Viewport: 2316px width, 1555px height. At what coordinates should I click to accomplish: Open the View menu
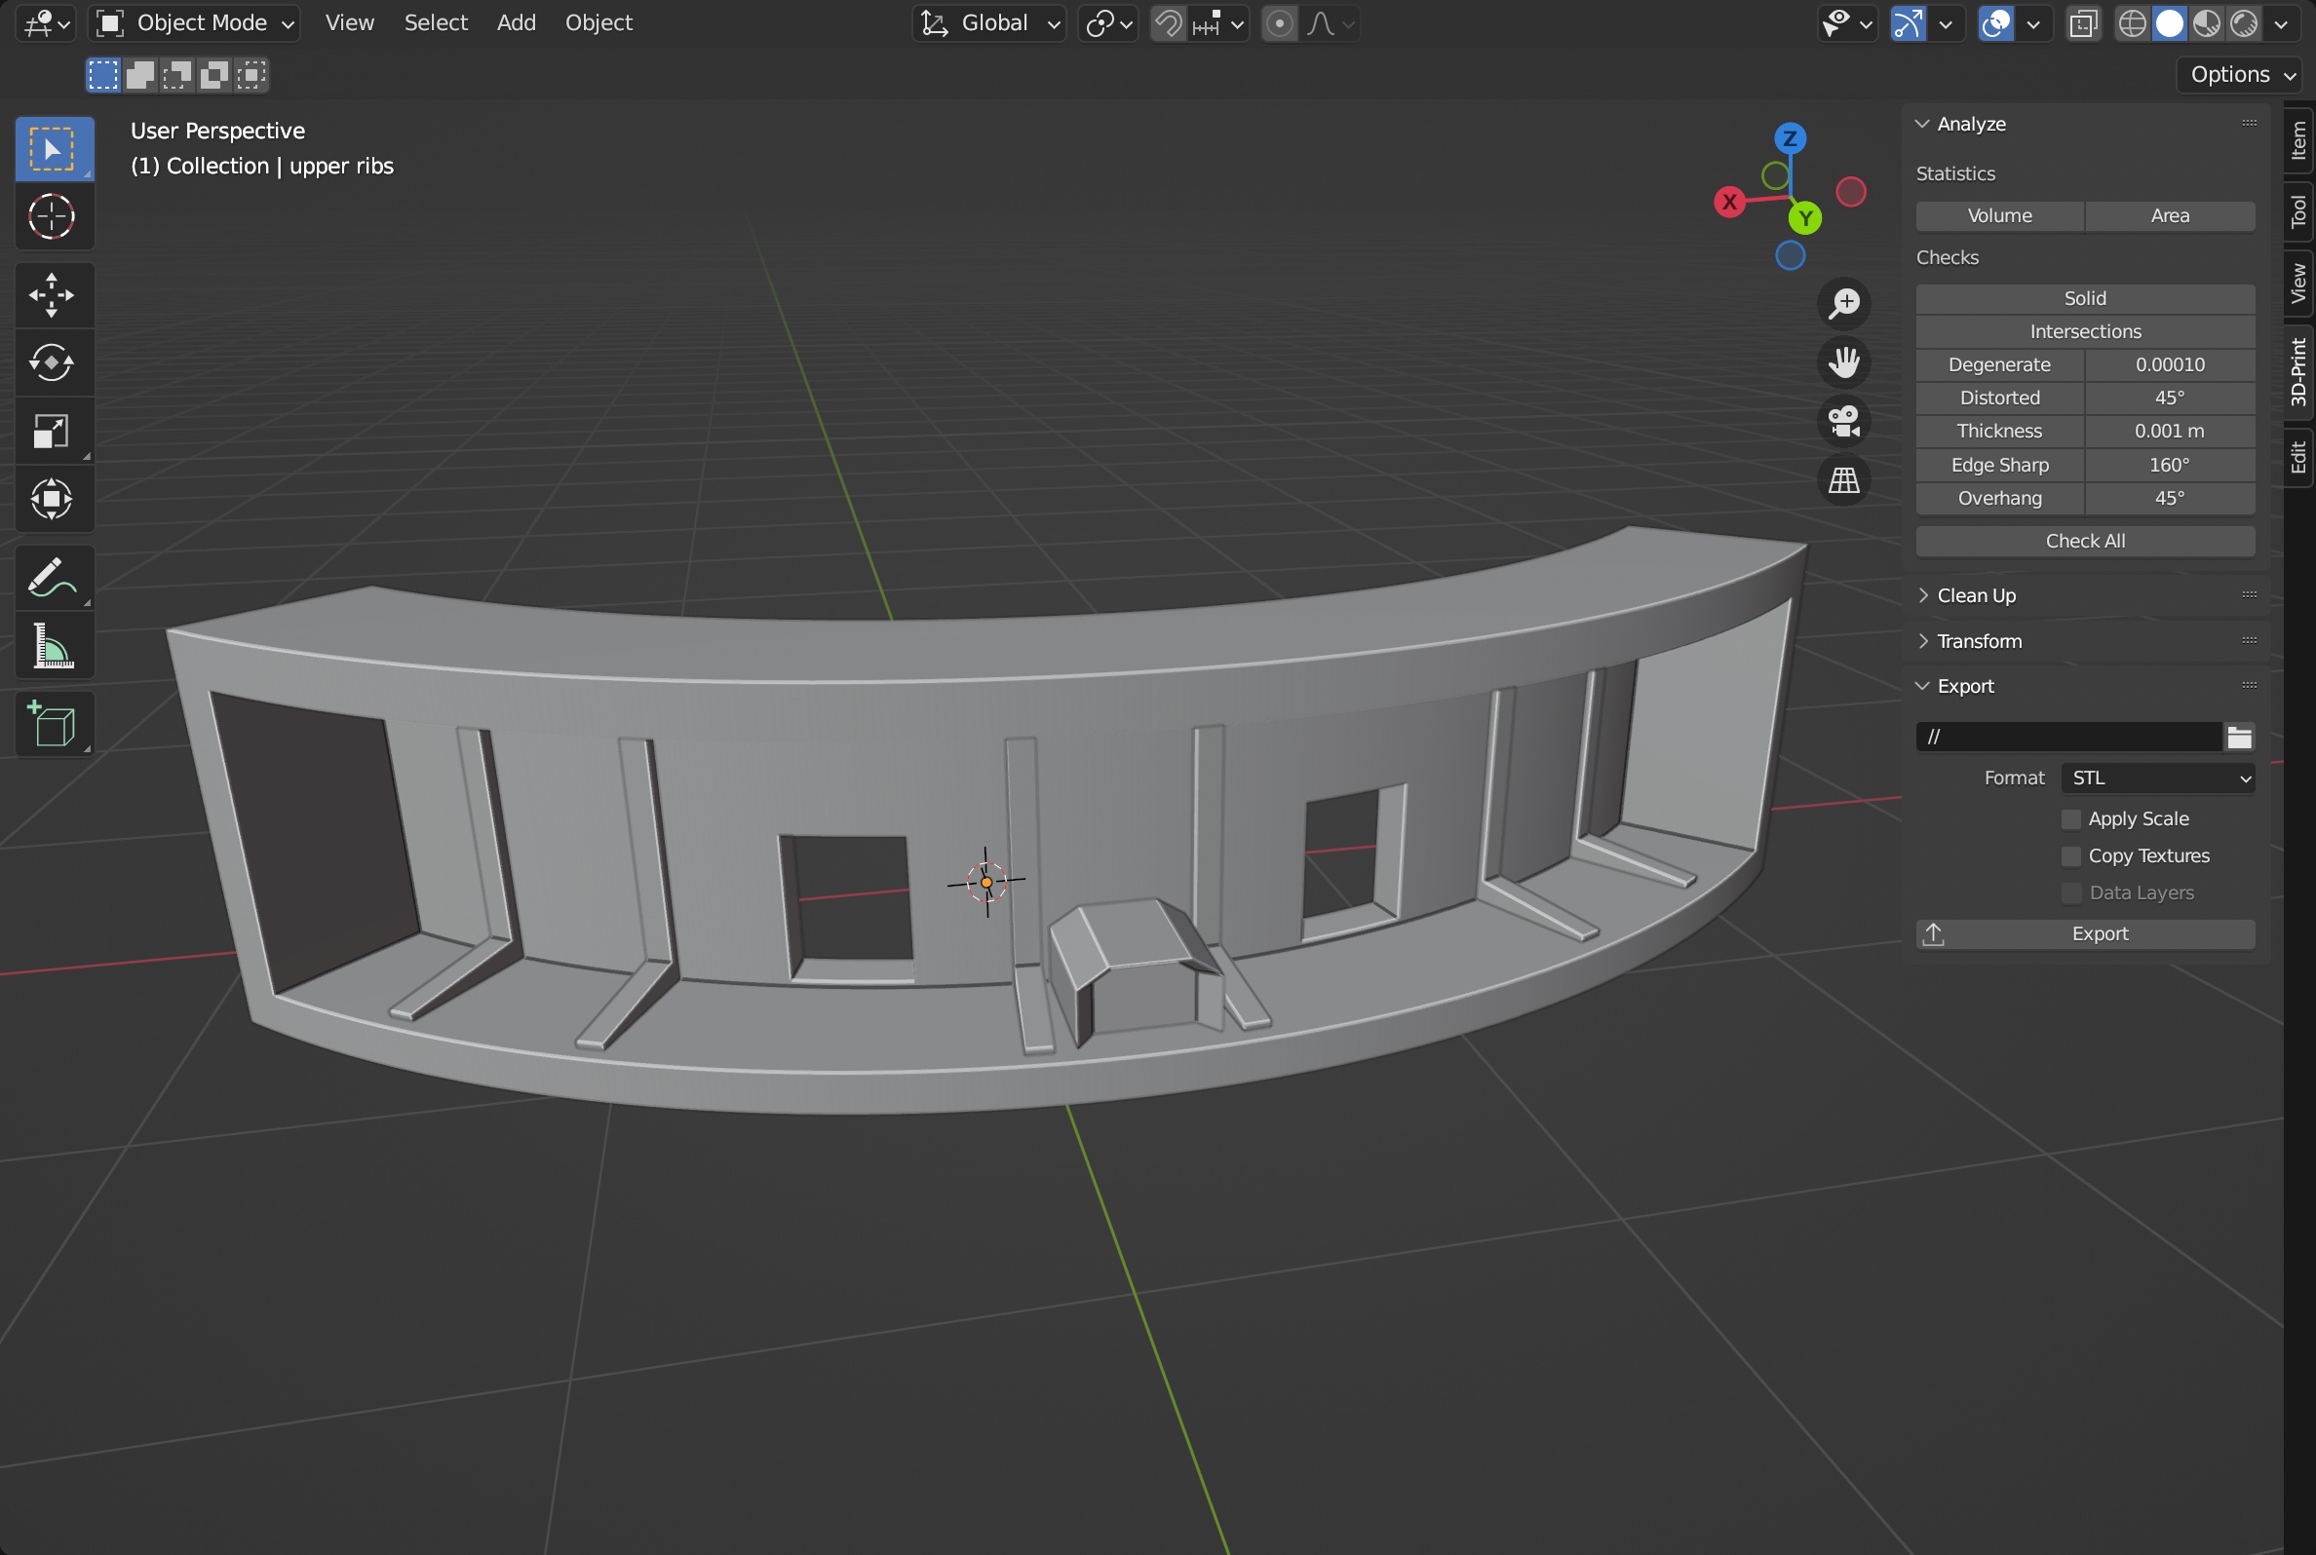(x=349, y=22)
